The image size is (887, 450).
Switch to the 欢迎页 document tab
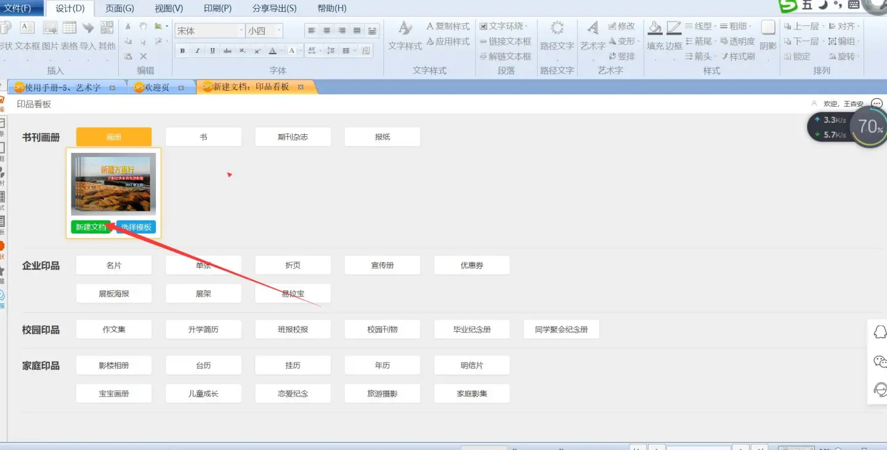(x=156, y=88)
